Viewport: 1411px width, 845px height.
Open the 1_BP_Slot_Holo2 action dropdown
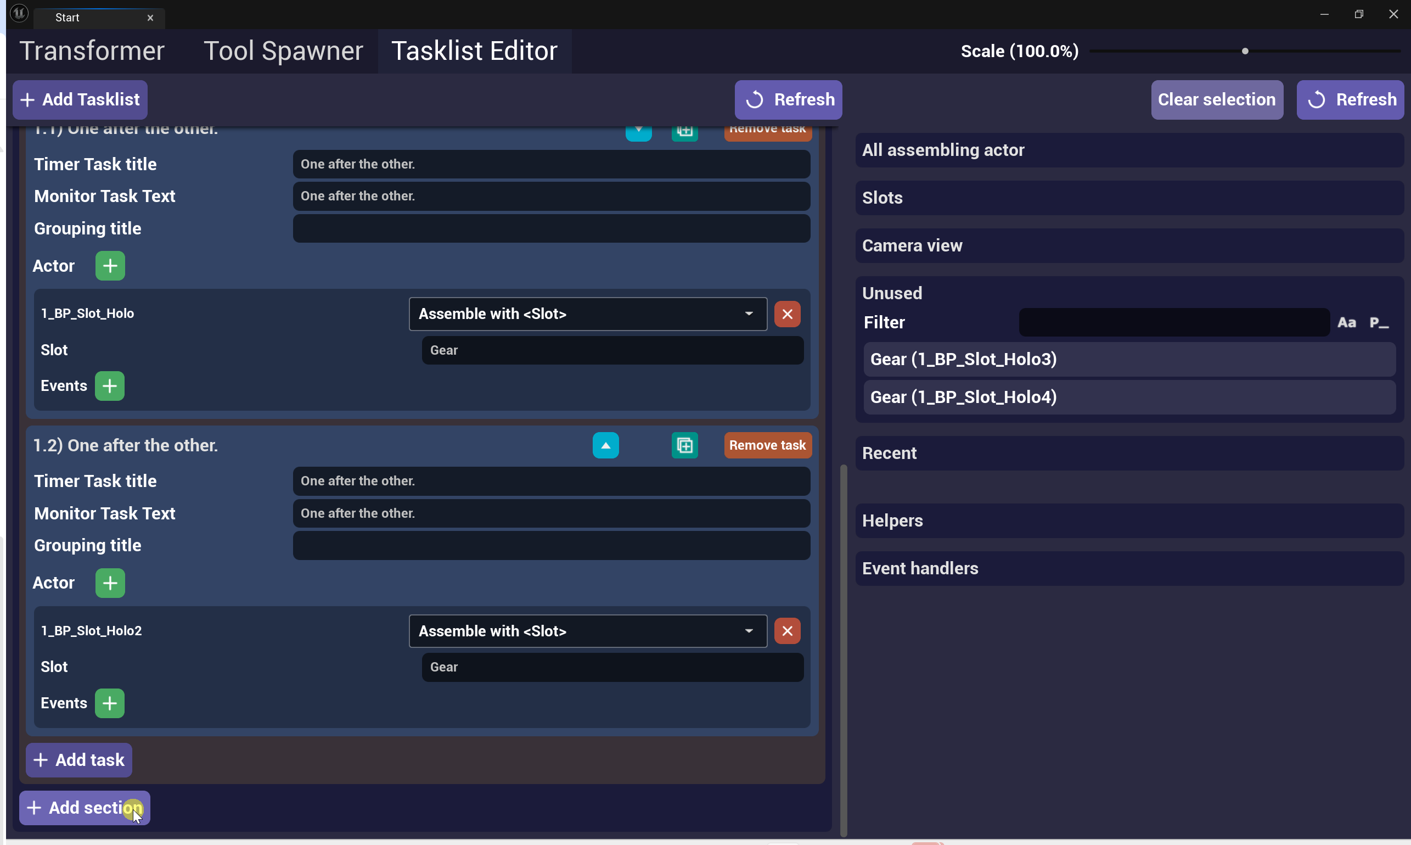587,631
